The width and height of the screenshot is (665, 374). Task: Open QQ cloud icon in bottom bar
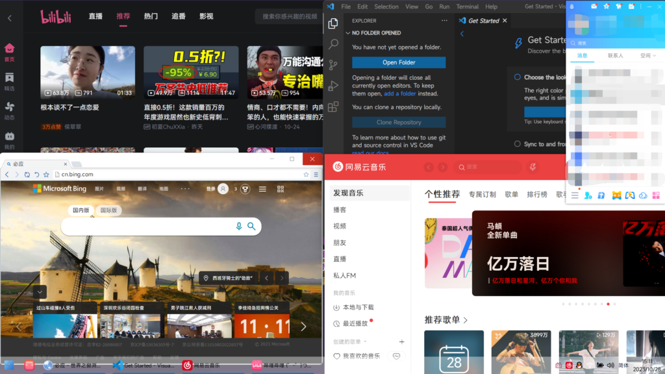(x=643, y=195)
